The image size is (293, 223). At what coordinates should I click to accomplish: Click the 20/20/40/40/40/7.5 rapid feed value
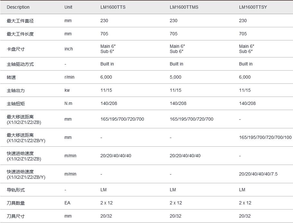tap(258, 174)
